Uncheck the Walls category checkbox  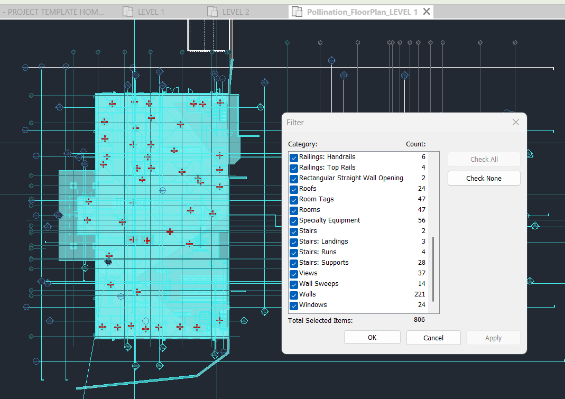294,294
